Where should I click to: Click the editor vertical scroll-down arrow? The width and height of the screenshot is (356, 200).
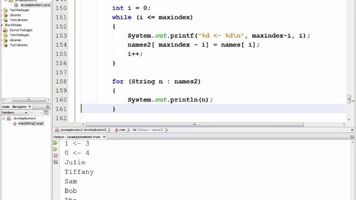(x=349, y=119)
